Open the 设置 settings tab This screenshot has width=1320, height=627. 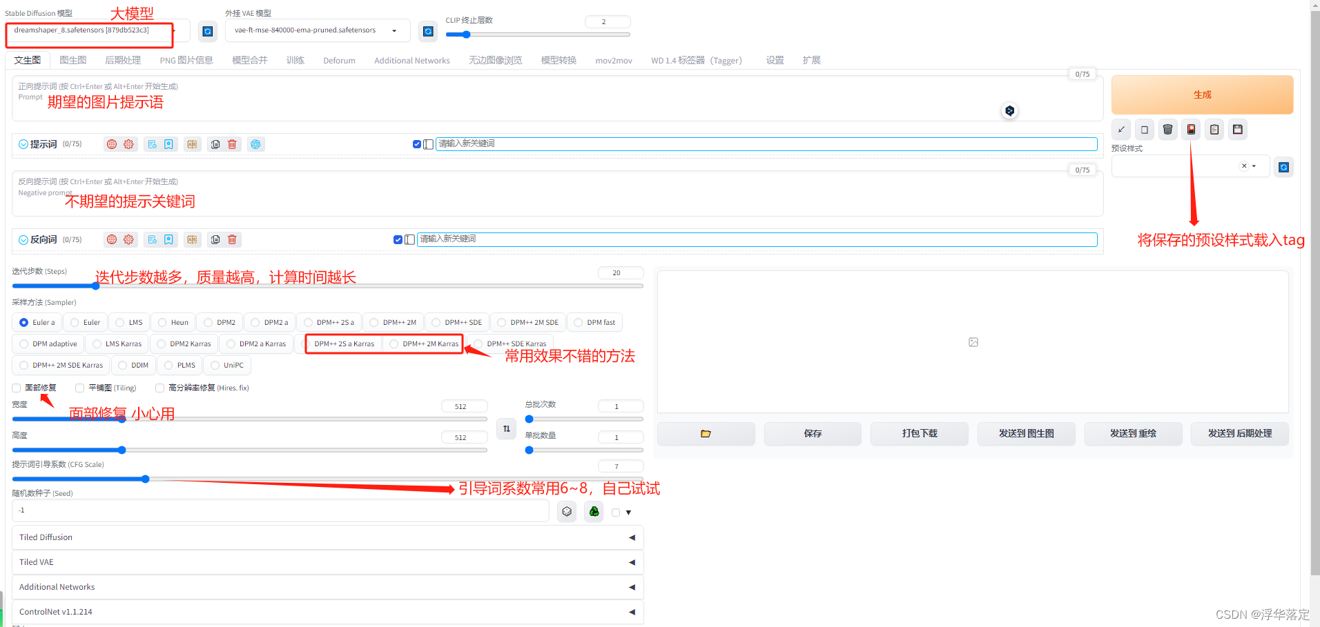[x=775, y=60]
